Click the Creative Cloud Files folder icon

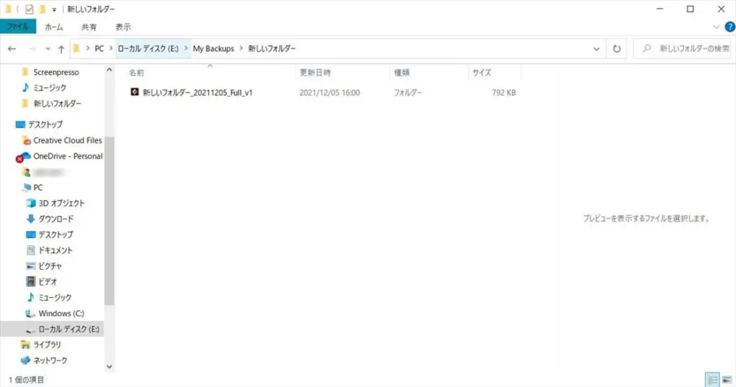click(27, 140)
